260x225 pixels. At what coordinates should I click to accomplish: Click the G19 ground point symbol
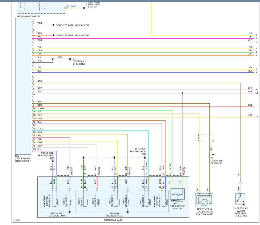145,157
